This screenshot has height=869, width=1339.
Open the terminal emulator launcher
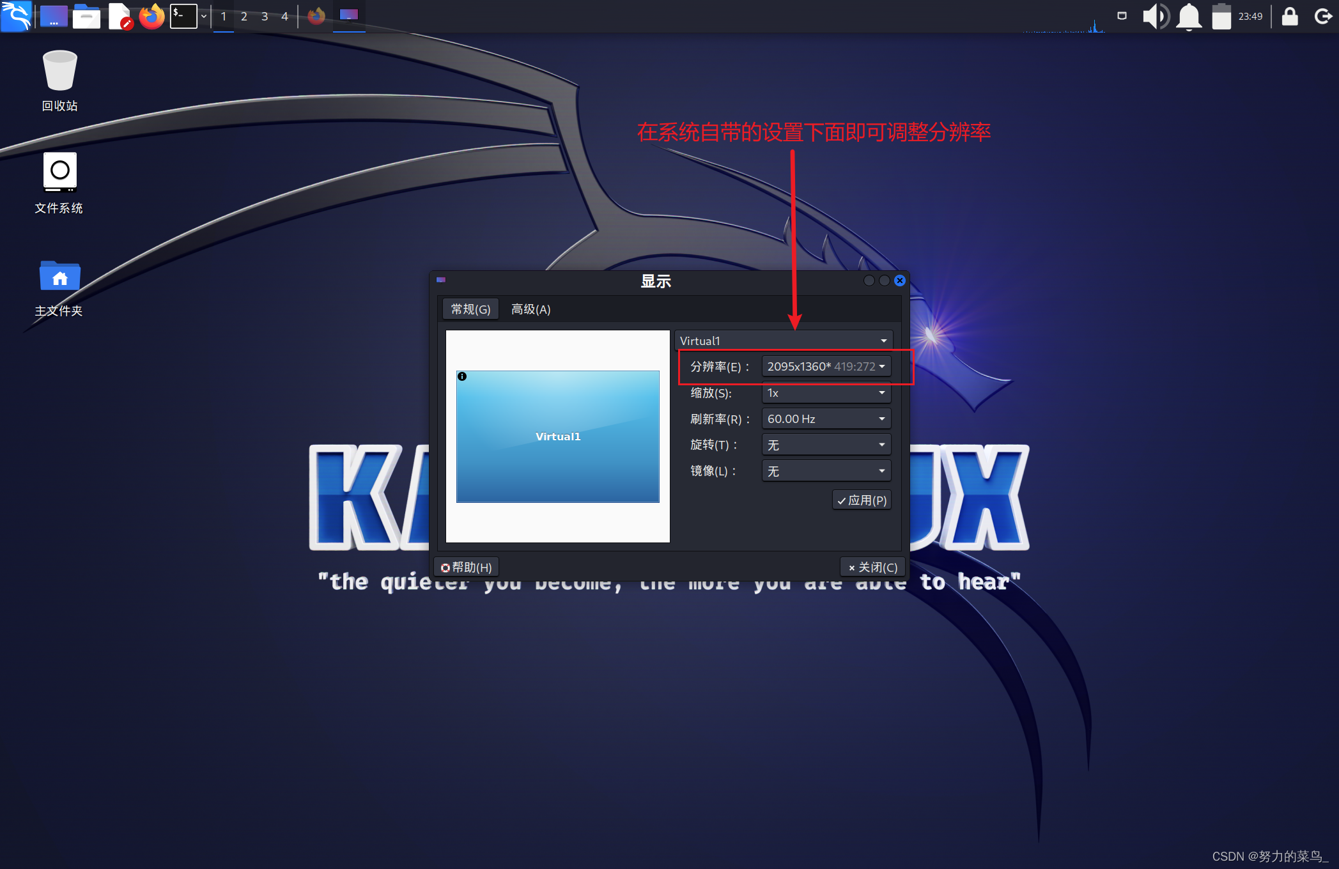(183, 16)
